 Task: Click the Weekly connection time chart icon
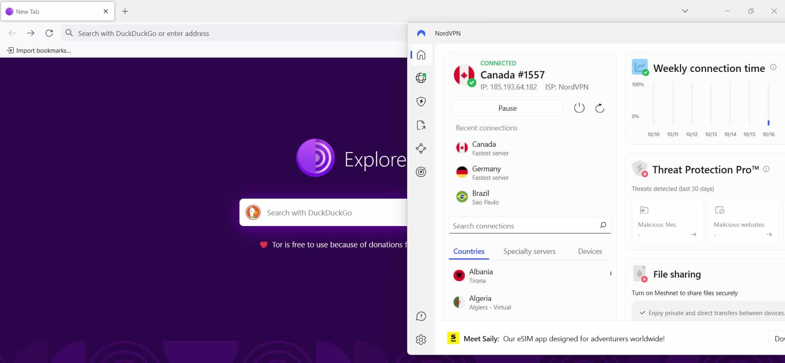[640, 67]
